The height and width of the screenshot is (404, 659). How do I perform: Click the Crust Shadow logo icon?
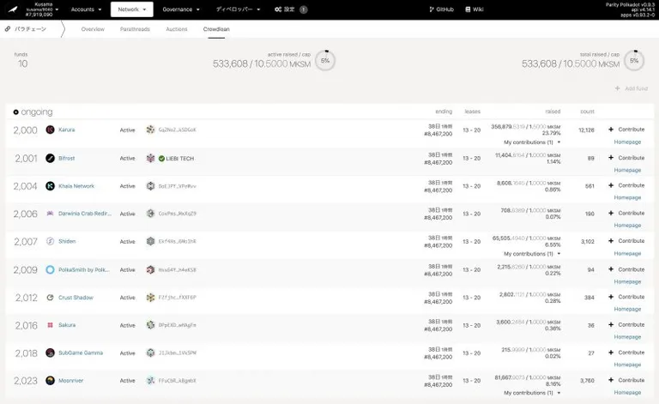point(50,298)
